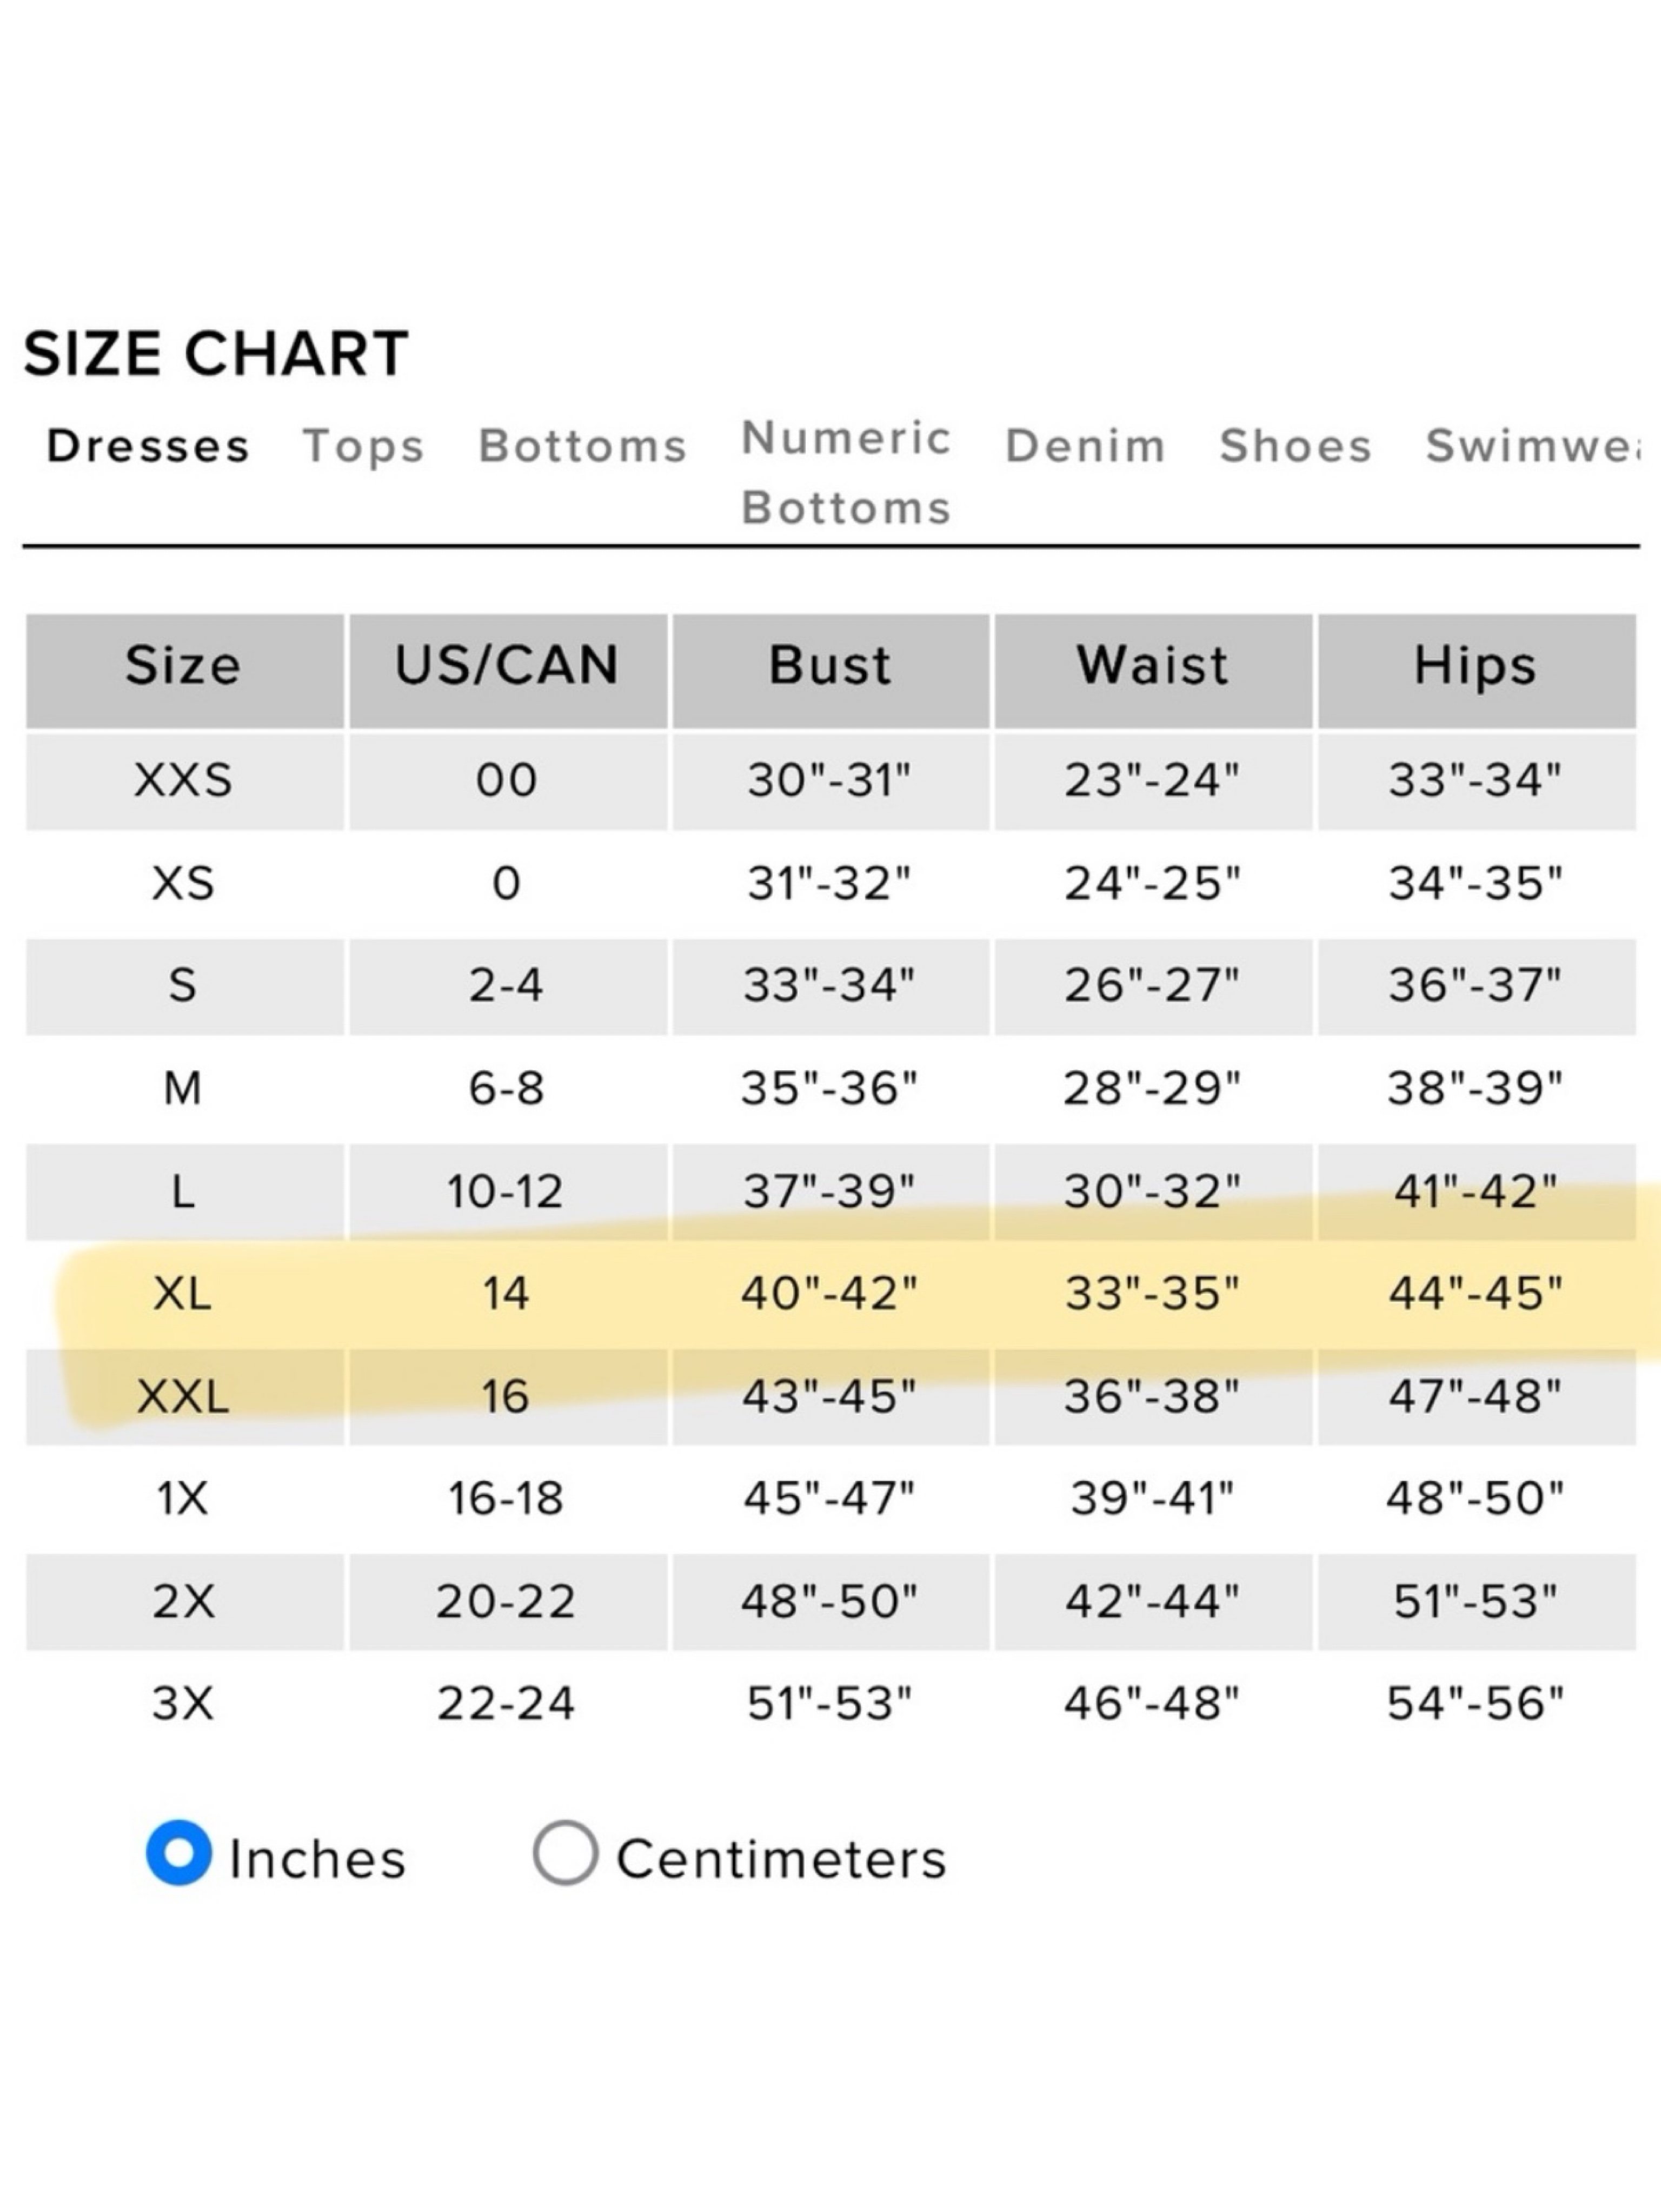Select the Swimwear tab
The image size is (1661, 2212).
1532,446
